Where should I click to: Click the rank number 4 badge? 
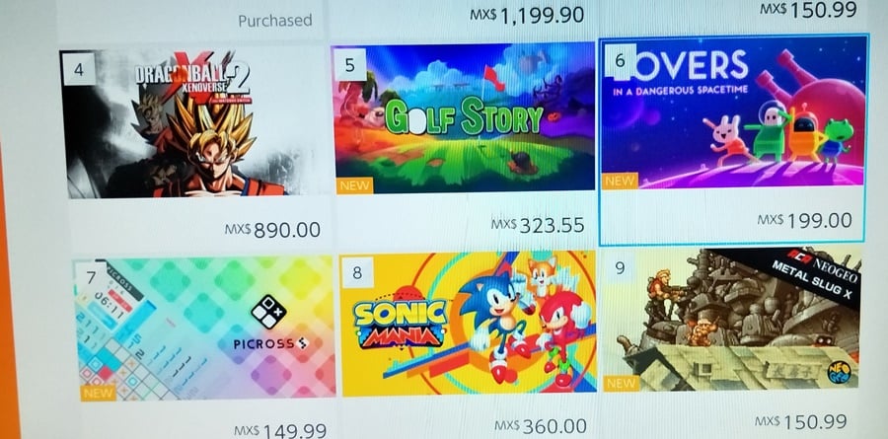(x=79, y=70)
